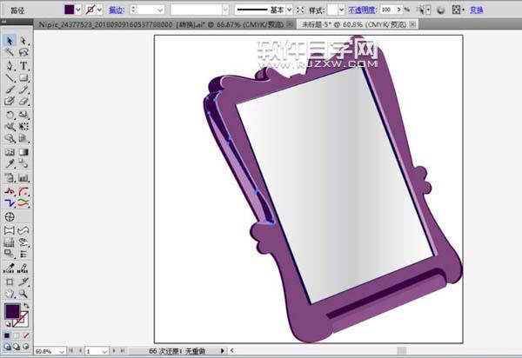Select the Free Transform tool
Image resolution: width=522 pixels, height=358 pixels.
(x=23, y=127)
